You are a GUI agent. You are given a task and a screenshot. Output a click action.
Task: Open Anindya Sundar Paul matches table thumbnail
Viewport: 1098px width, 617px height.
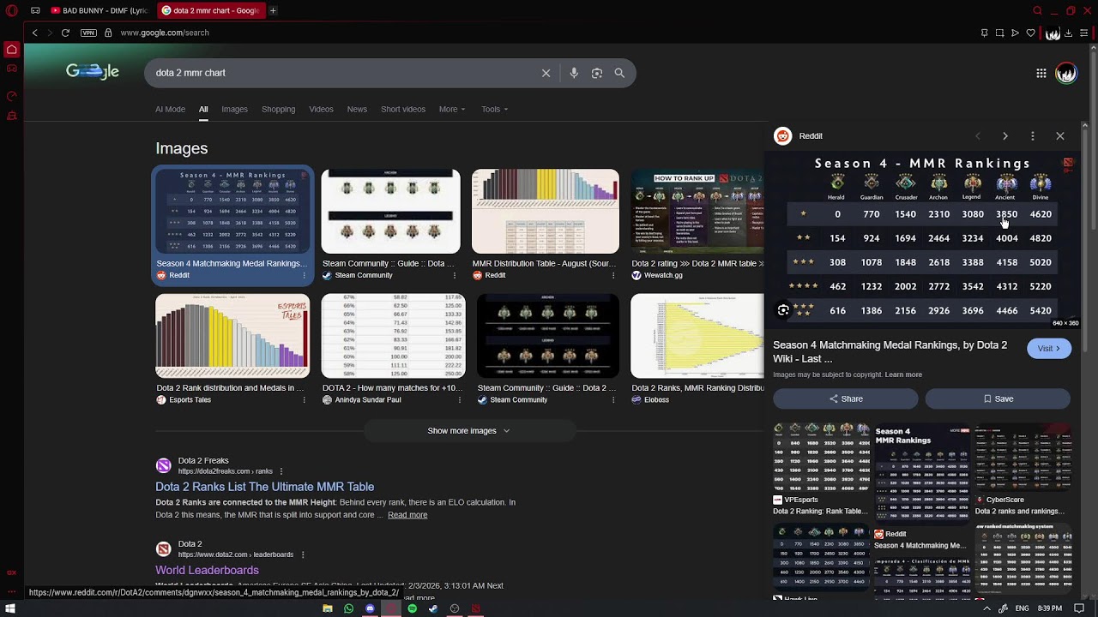coord(393,336)
